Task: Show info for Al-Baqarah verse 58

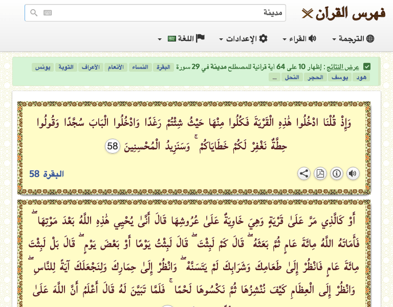Action: tap(337, 173)
